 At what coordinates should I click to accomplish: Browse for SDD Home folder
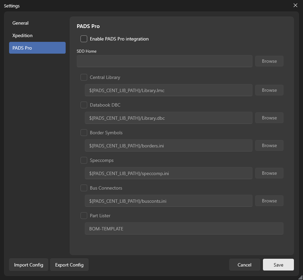(x=269, y=61)
